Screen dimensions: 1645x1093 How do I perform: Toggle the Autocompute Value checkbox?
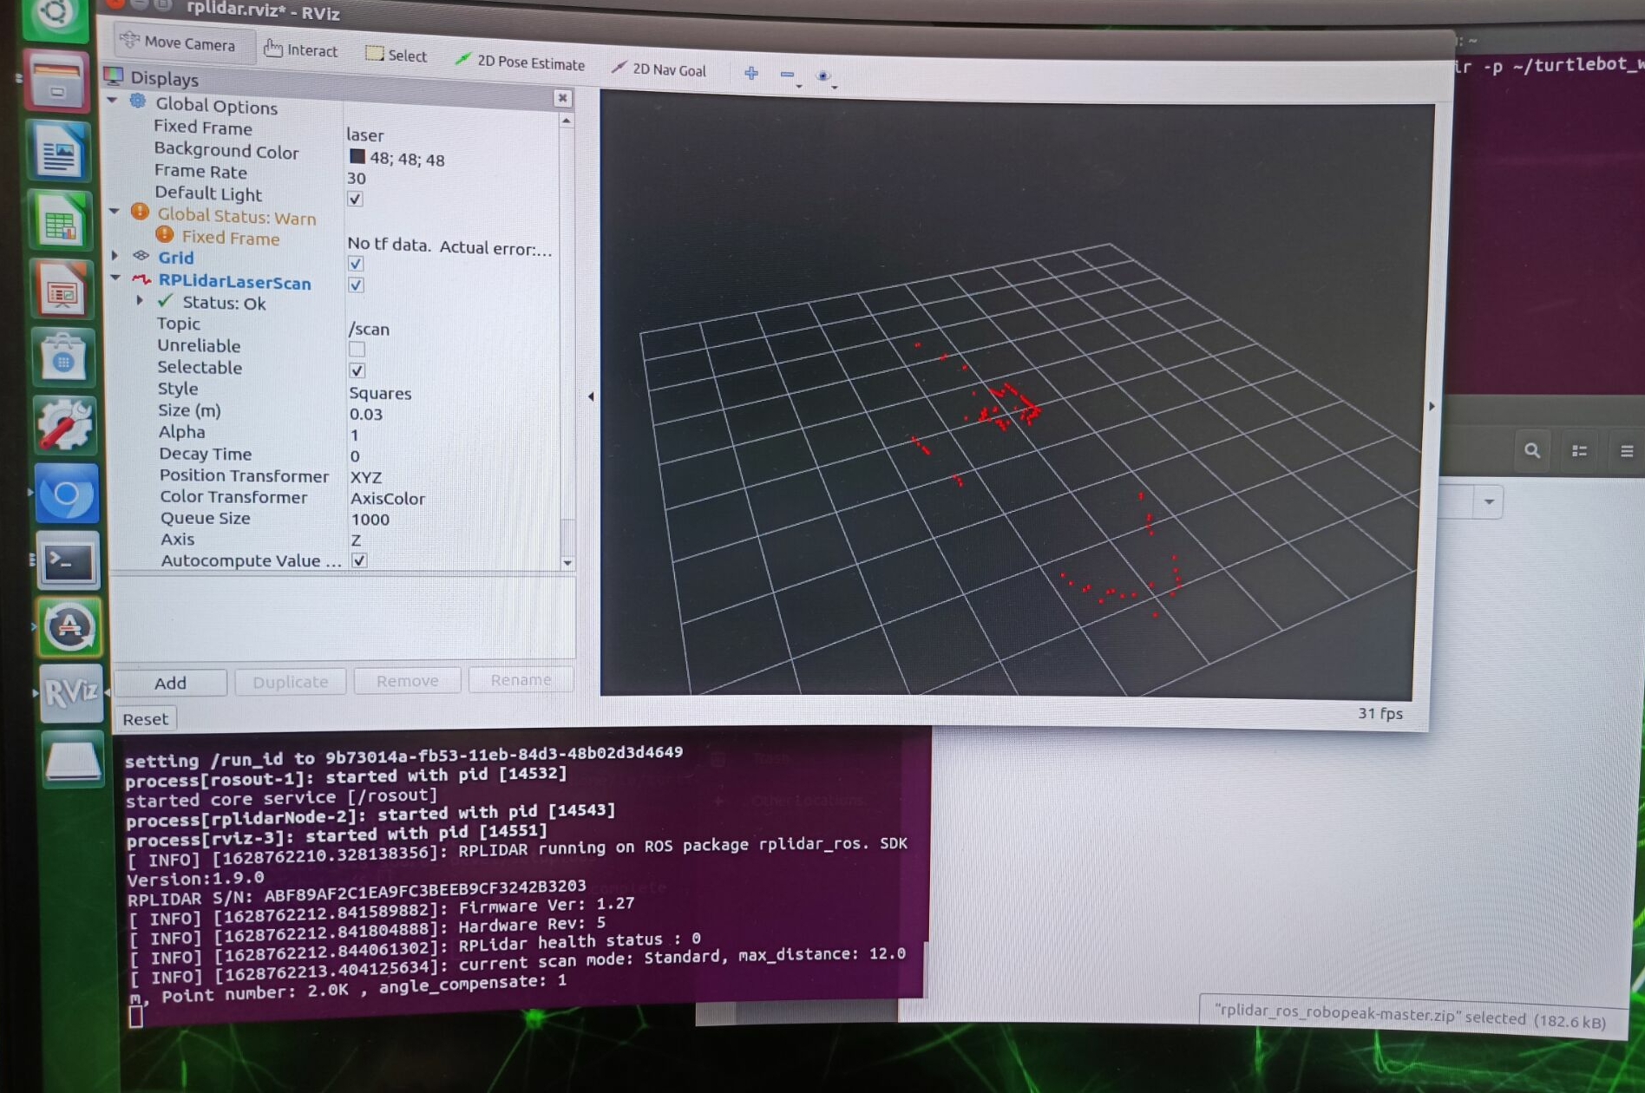(x=359, y=560)
